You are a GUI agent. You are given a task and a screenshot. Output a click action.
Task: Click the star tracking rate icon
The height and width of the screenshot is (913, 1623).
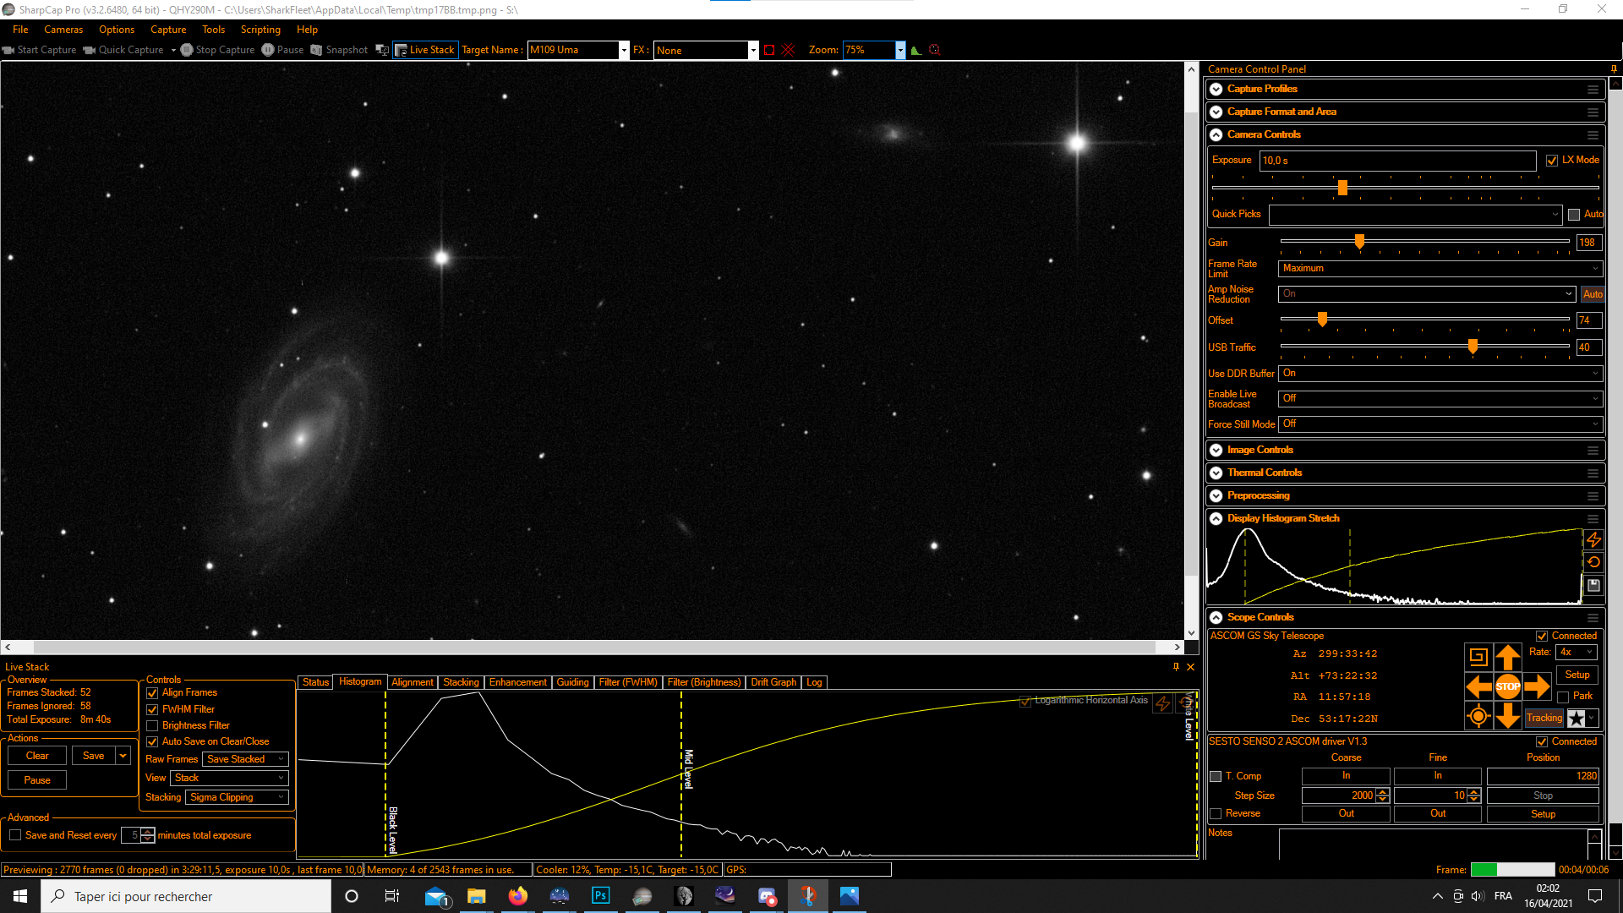tap(1577, 719)
